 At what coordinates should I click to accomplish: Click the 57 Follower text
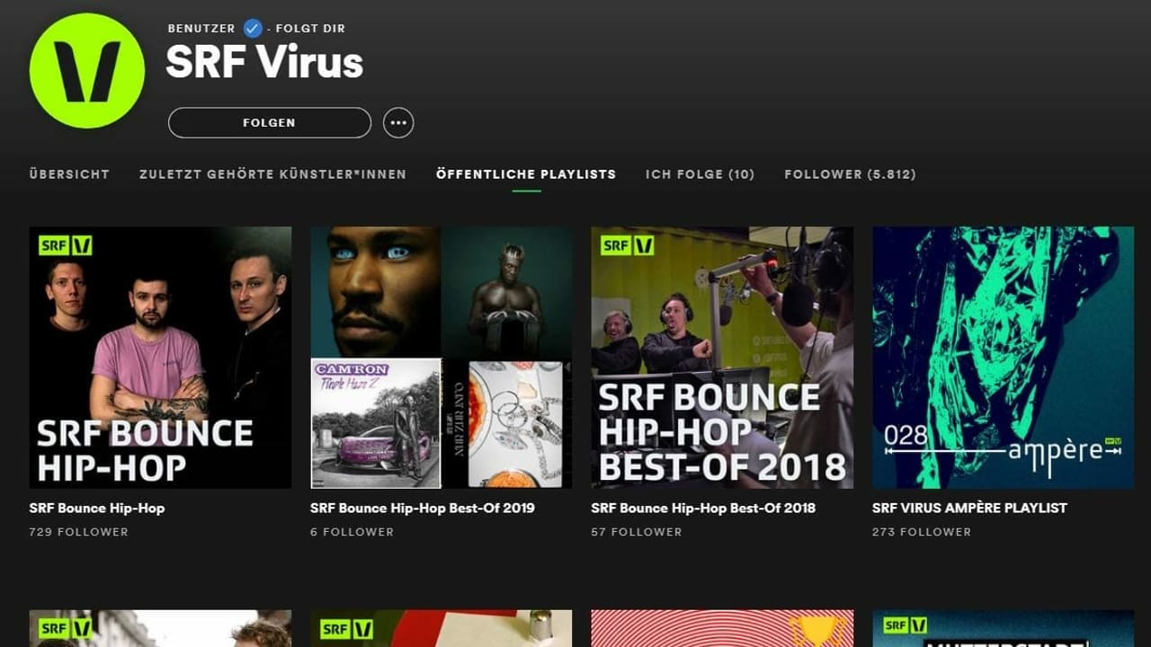[637, 532]
